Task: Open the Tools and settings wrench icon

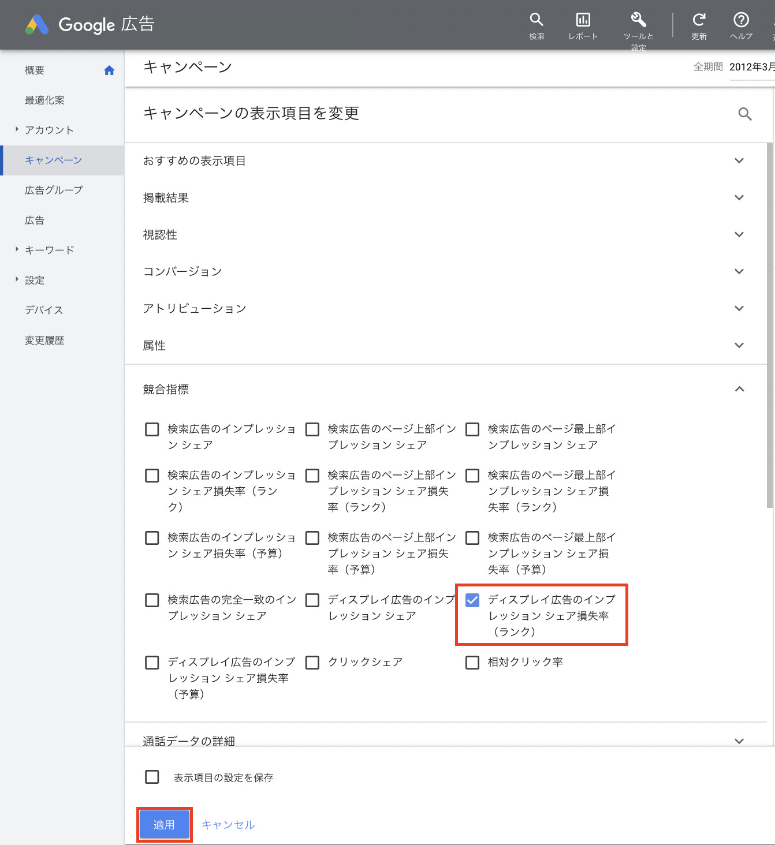Action: pos(638,20)
